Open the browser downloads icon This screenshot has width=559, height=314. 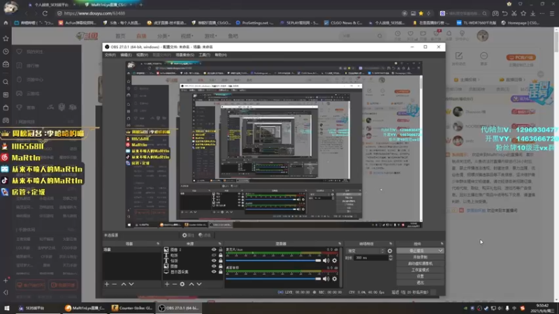click(x=532, y=13)
